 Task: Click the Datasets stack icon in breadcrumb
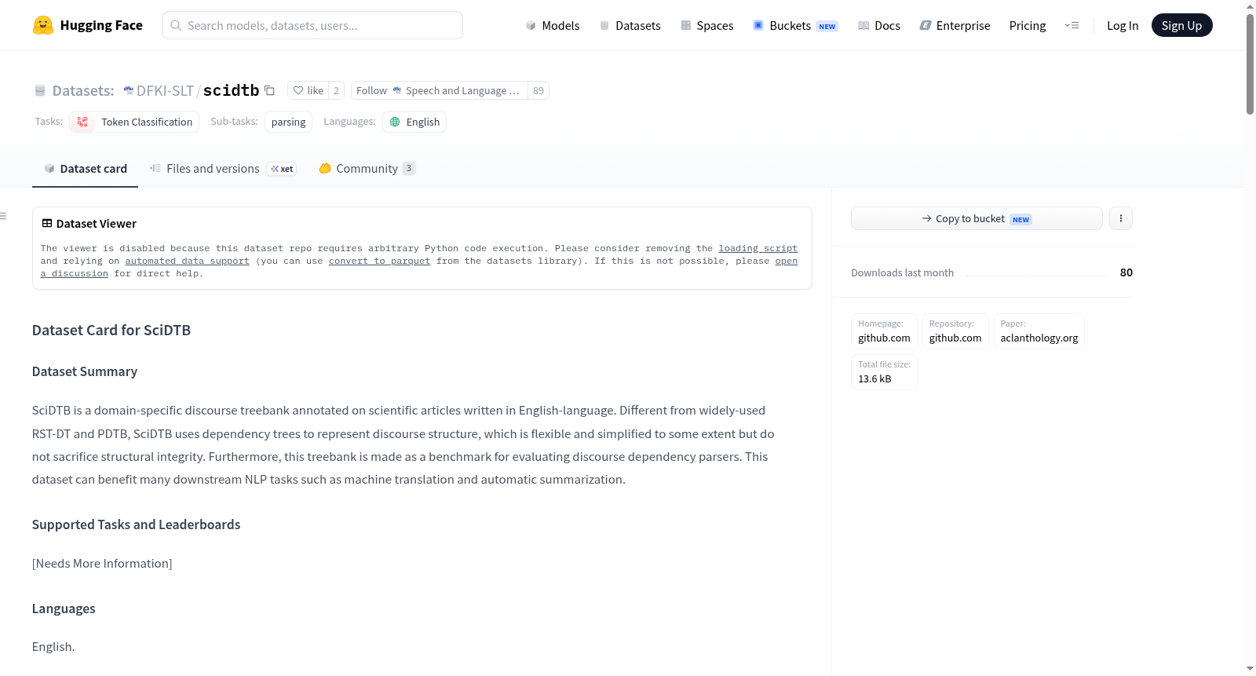coord(40,91)
